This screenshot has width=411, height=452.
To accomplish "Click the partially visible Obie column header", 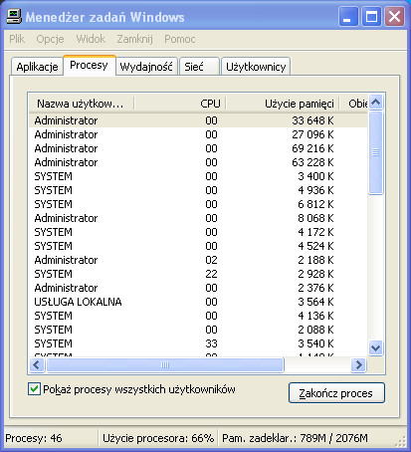I will pyautogui.click(x=353, y=104).
